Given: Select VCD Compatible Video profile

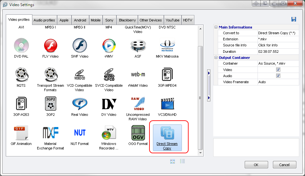Looking at the screenshot, I should 80,75.
